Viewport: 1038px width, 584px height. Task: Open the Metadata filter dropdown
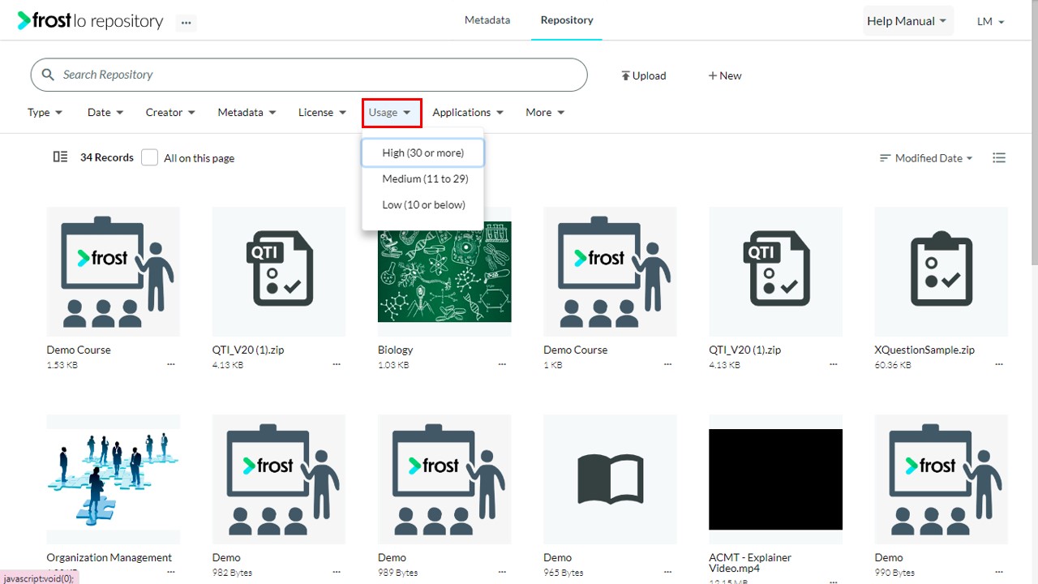pos(247,113)
